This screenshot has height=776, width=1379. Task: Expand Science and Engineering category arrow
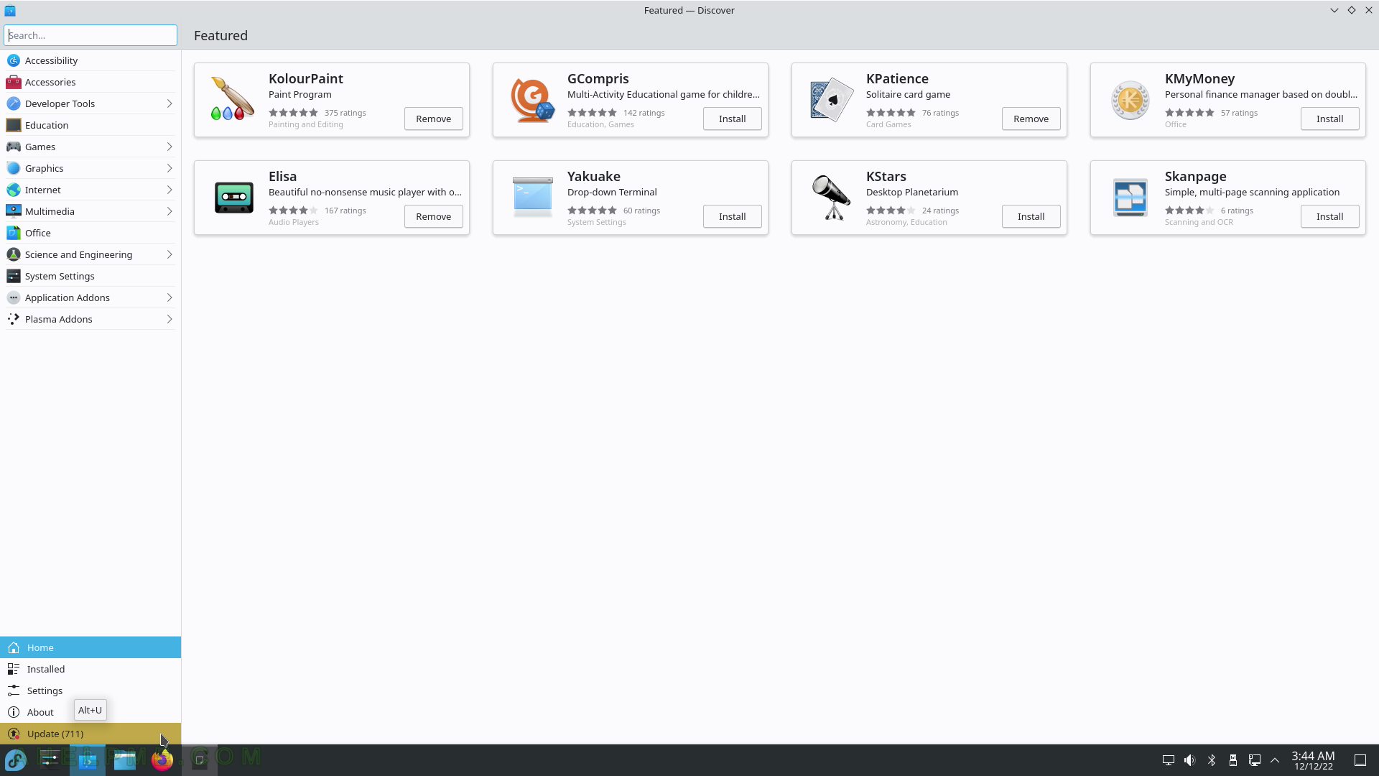[170, 254]
